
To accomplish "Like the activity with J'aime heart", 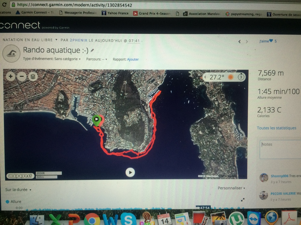I will point(268,41).
